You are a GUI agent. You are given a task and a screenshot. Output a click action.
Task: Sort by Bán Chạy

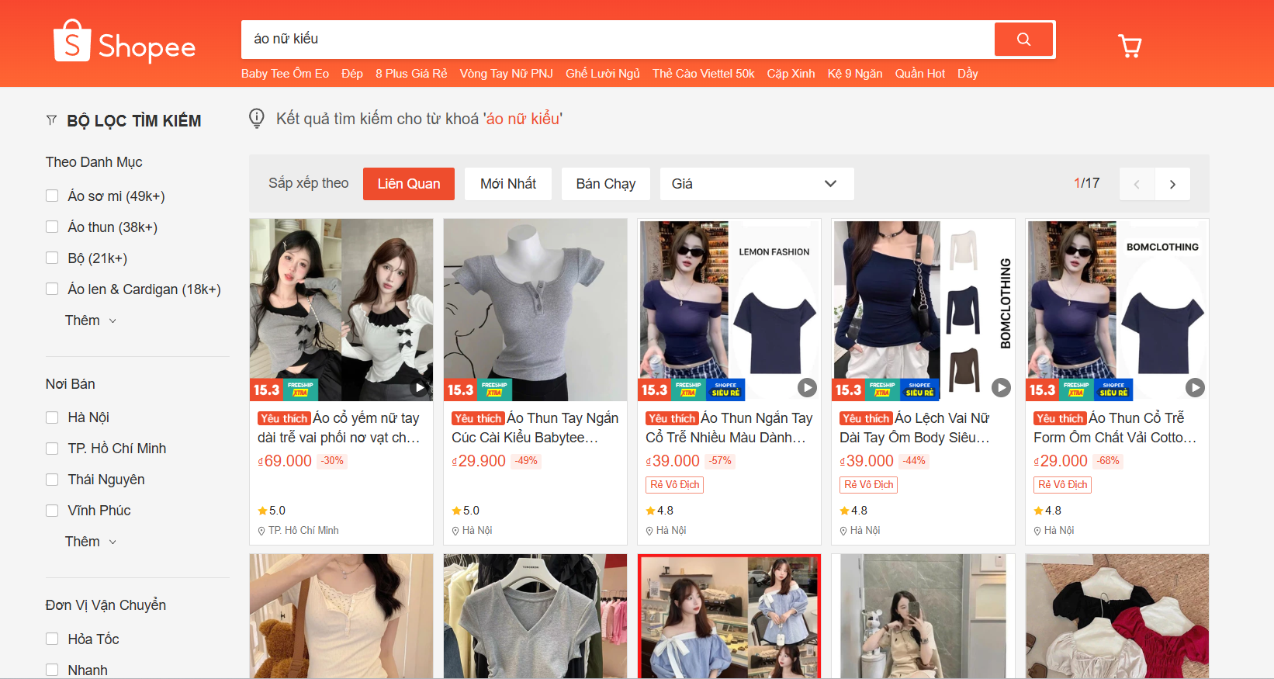tap(605, 184)
